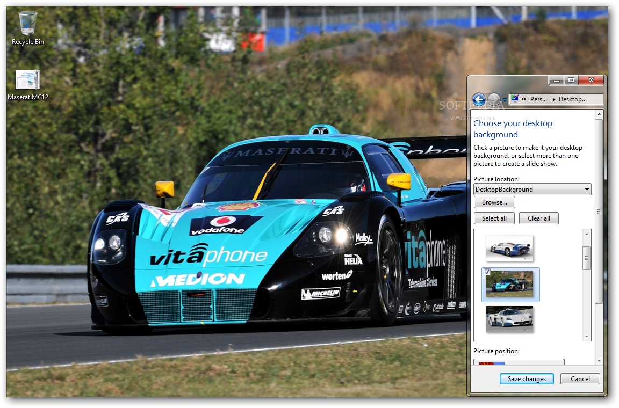Click the Browse... button
Viewport: 619px width, 408px height.
point(494,202)
